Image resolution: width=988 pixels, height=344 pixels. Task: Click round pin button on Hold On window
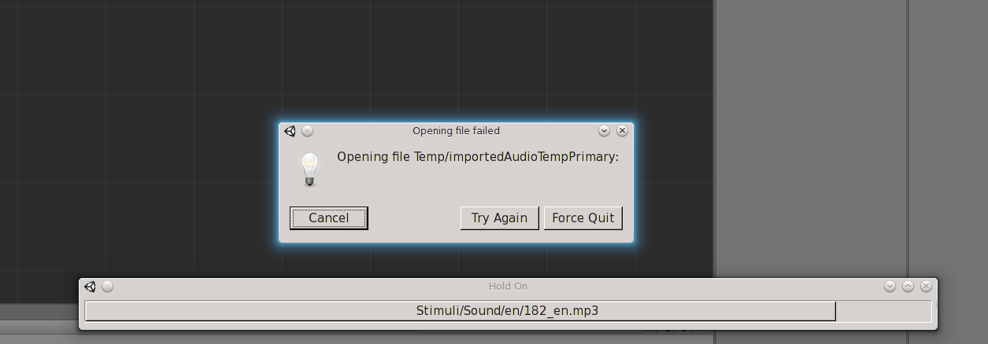tap(108, 287)
